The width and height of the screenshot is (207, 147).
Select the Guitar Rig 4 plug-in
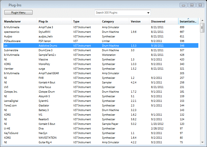(101, 142)
